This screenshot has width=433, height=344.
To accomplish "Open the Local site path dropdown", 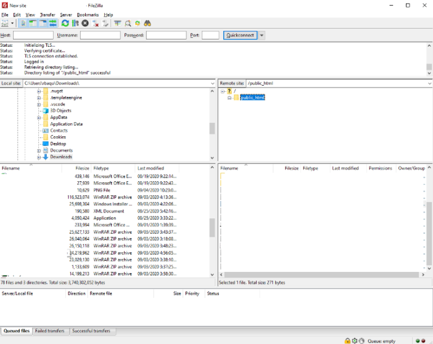I will (212, 83).
